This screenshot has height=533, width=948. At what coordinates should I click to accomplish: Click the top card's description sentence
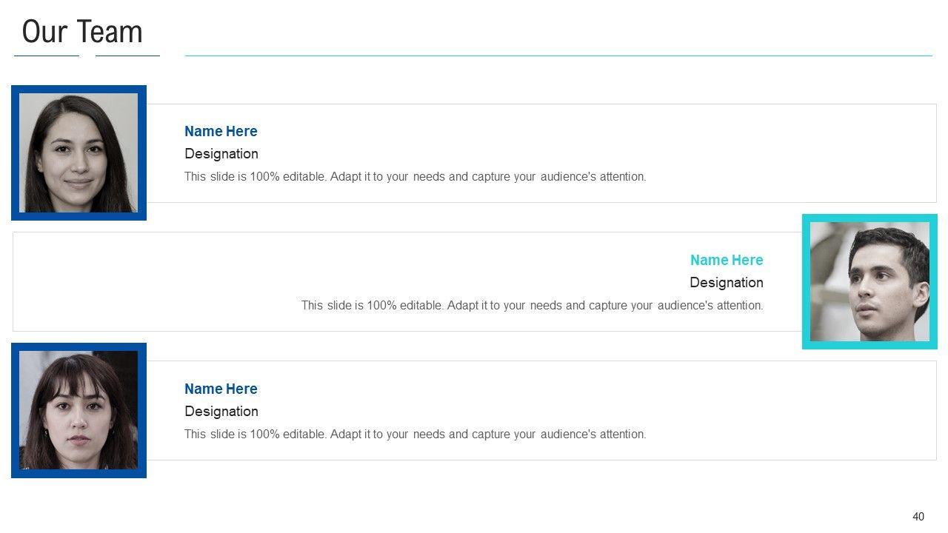coord(415,177)
